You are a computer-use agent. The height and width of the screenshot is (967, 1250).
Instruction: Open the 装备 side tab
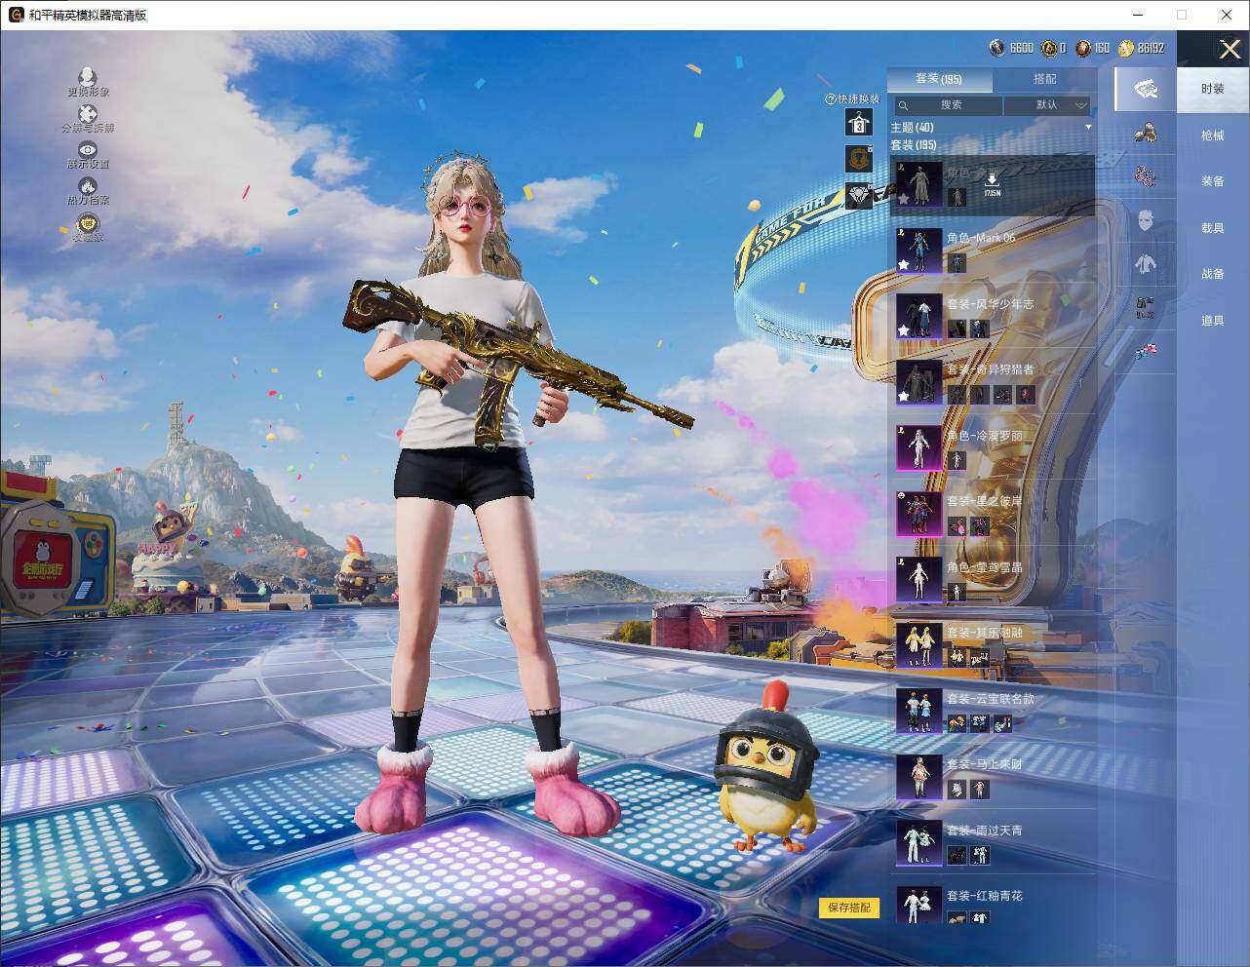1213,181
